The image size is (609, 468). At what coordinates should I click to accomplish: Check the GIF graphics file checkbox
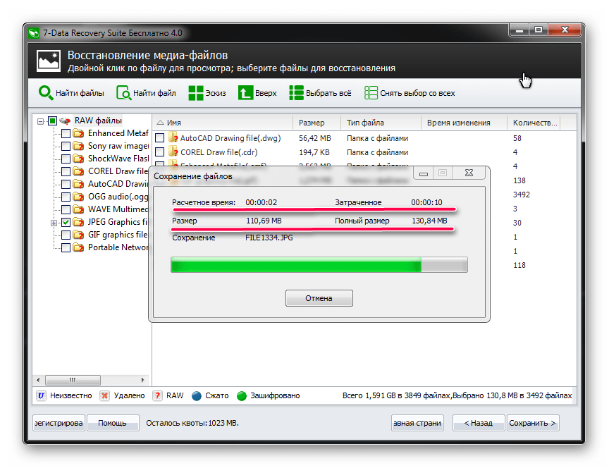[x=66, y=235]
